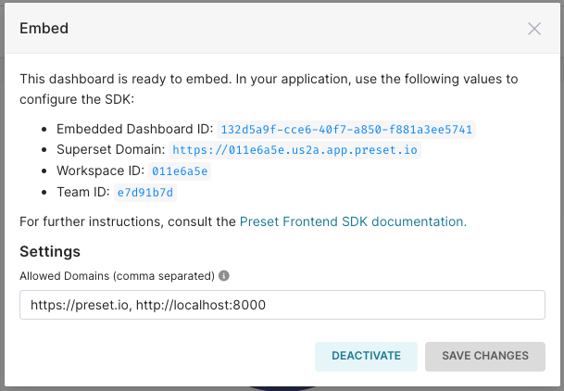This screenshot has height=391, width=564.
Task: Click the 'For further instructions, consult the' text
Action: (128, 221)
